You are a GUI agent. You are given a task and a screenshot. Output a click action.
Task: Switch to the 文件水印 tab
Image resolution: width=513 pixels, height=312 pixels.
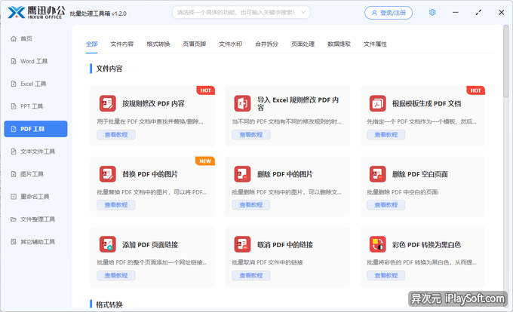231,44
